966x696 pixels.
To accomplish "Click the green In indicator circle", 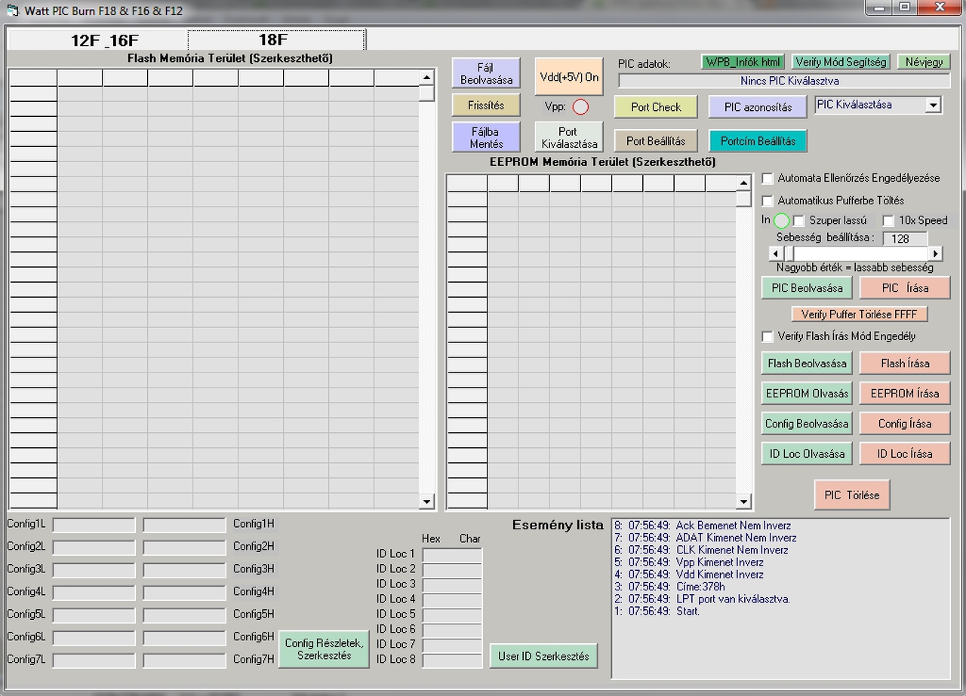I will pos(781,221).
